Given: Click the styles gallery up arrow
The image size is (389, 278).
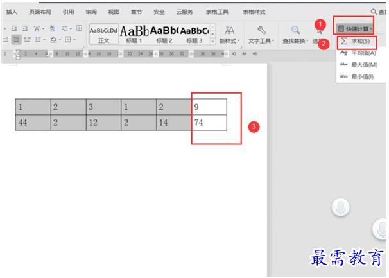Looking at the screenshot, I should [212, 26].
